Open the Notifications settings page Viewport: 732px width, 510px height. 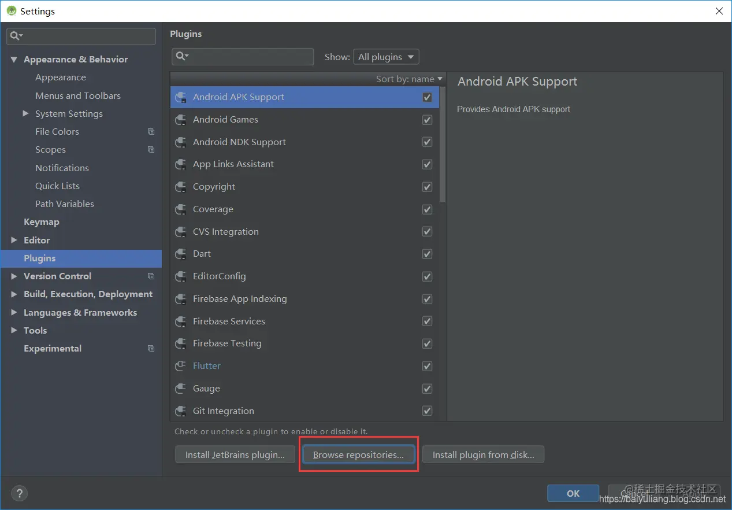pyautogui.click(x=62, y=168)
